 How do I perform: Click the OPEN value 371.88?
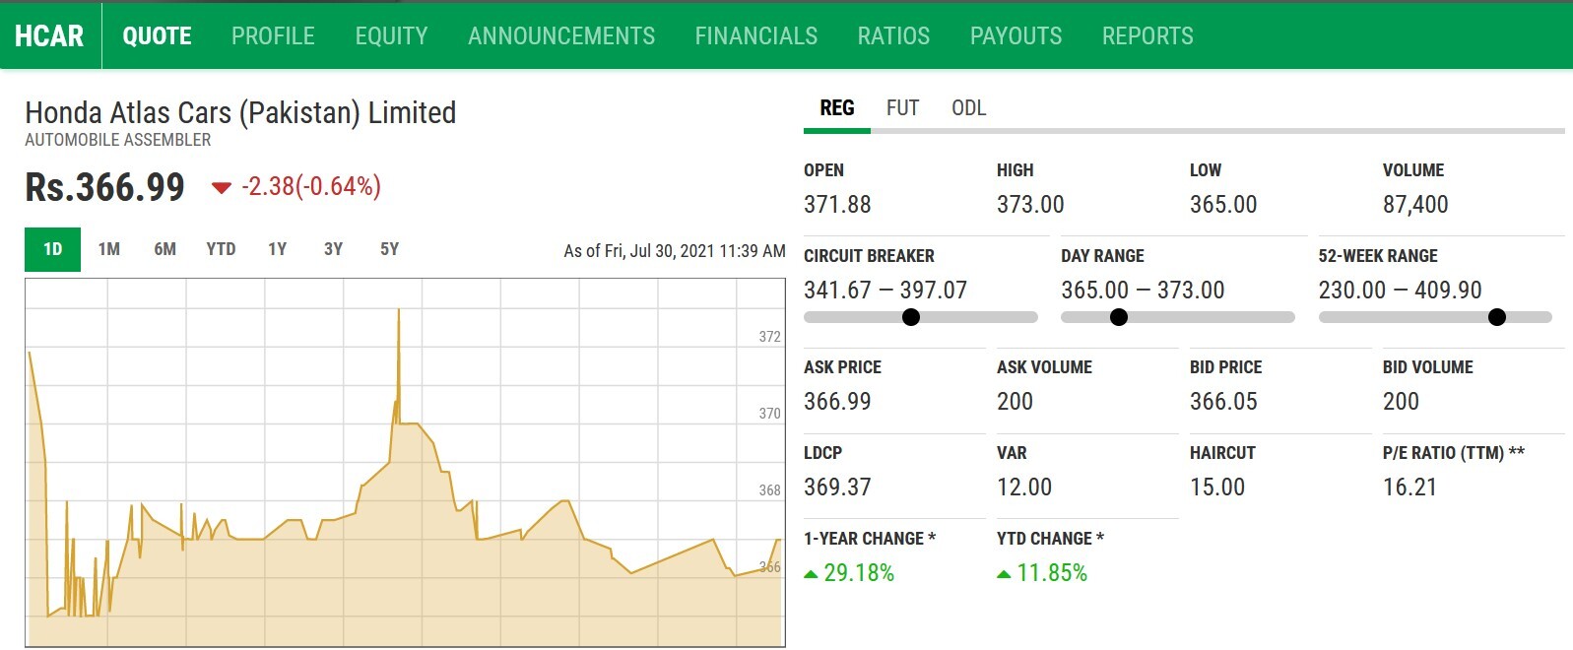pos(837,205)
